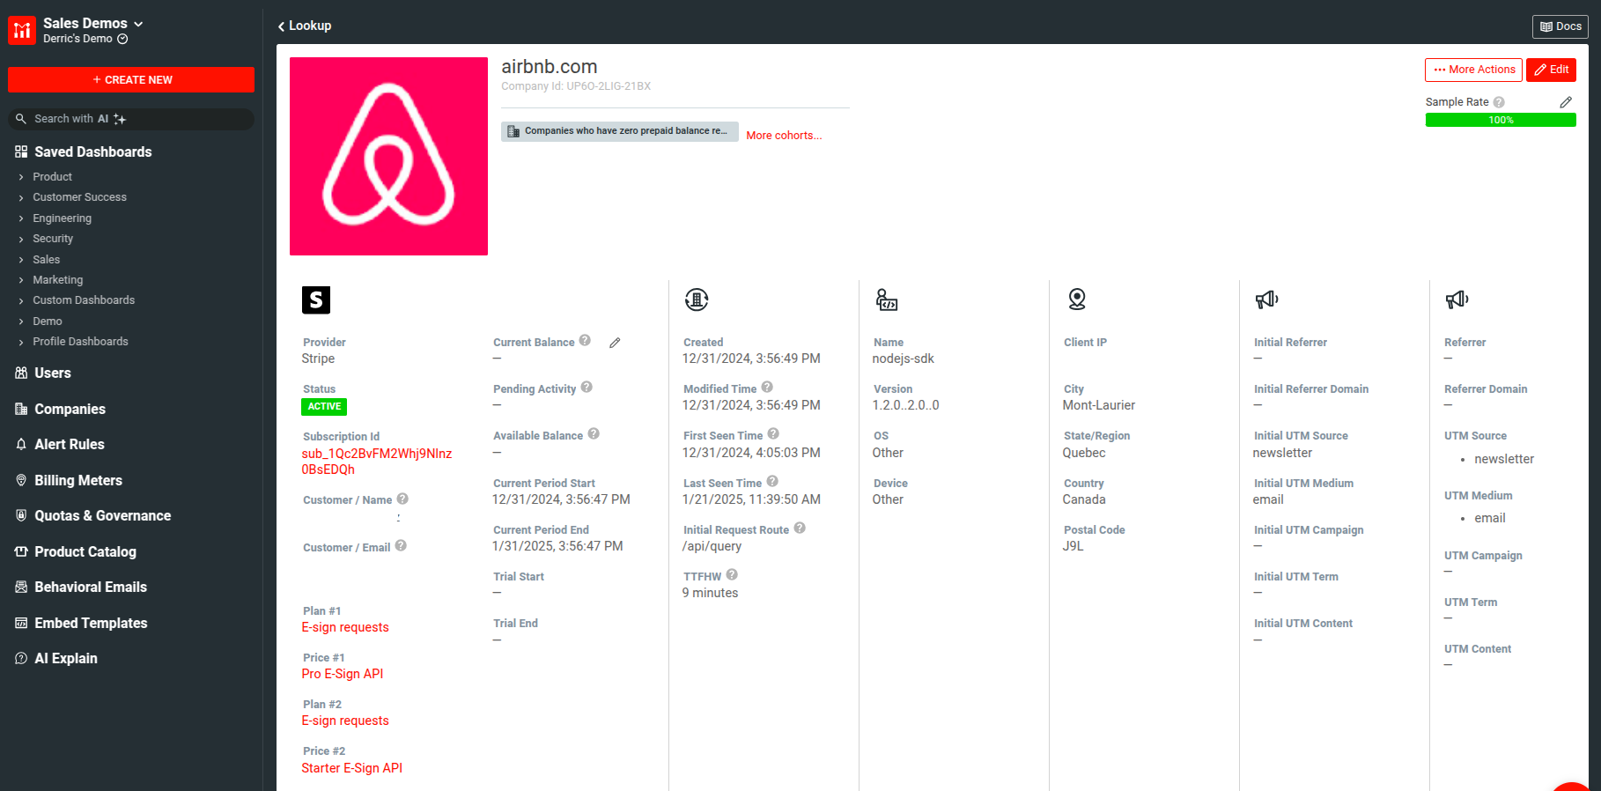Click the pencil icon beside Current Balance
1601x791 pixels.
615,343
